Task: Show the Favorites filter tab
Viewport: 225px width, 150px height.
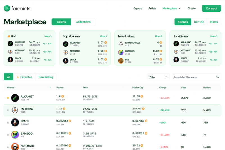Action: click(x=24, y=77)
